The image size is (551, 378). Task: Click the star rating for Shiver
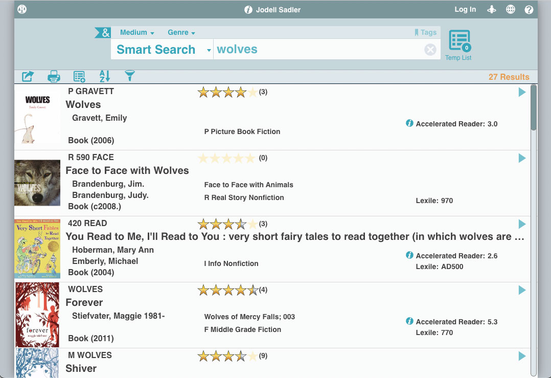pos(227,356)
